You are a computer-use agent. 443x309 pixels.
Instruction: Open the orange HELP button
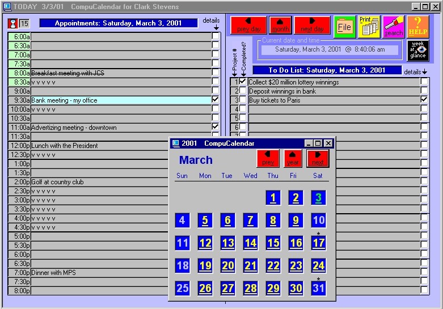[418, 27]
